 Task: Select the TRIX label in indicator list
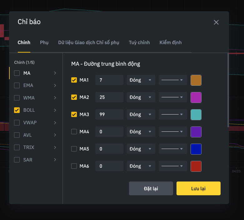point(29,147)
